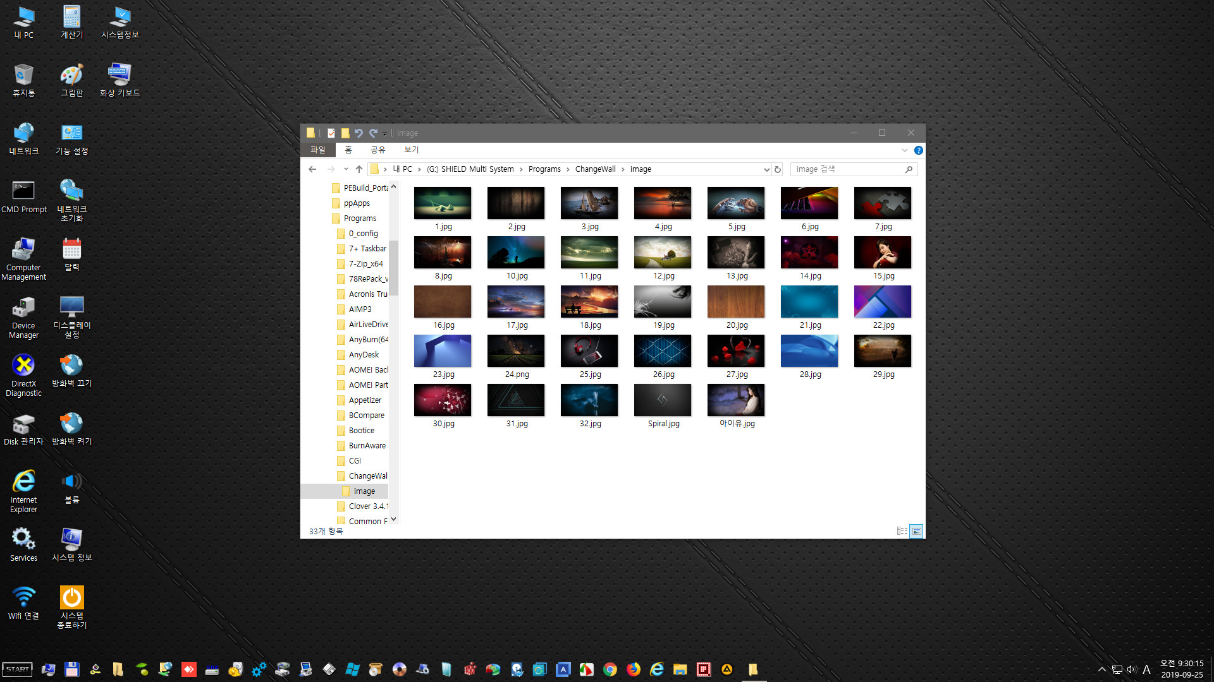Open the 휴지통 recycle bin icon
The width and height of the screenshot is (1214, 682).
(24, 80)
